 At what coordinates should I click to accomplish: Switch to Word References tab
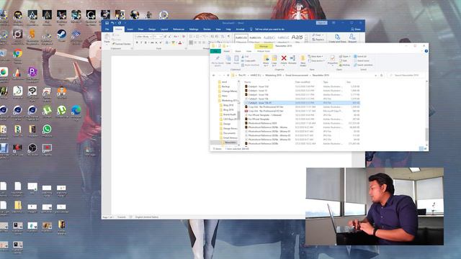point(179,29)
